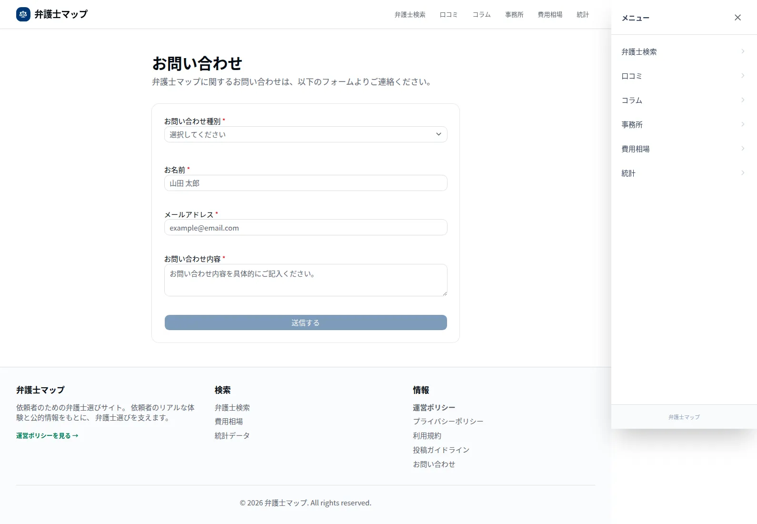This screenshot has width=757, height=524.
Task: Open footer 費用相場 link
Action: pyautogui.click(x=229, y=421)
